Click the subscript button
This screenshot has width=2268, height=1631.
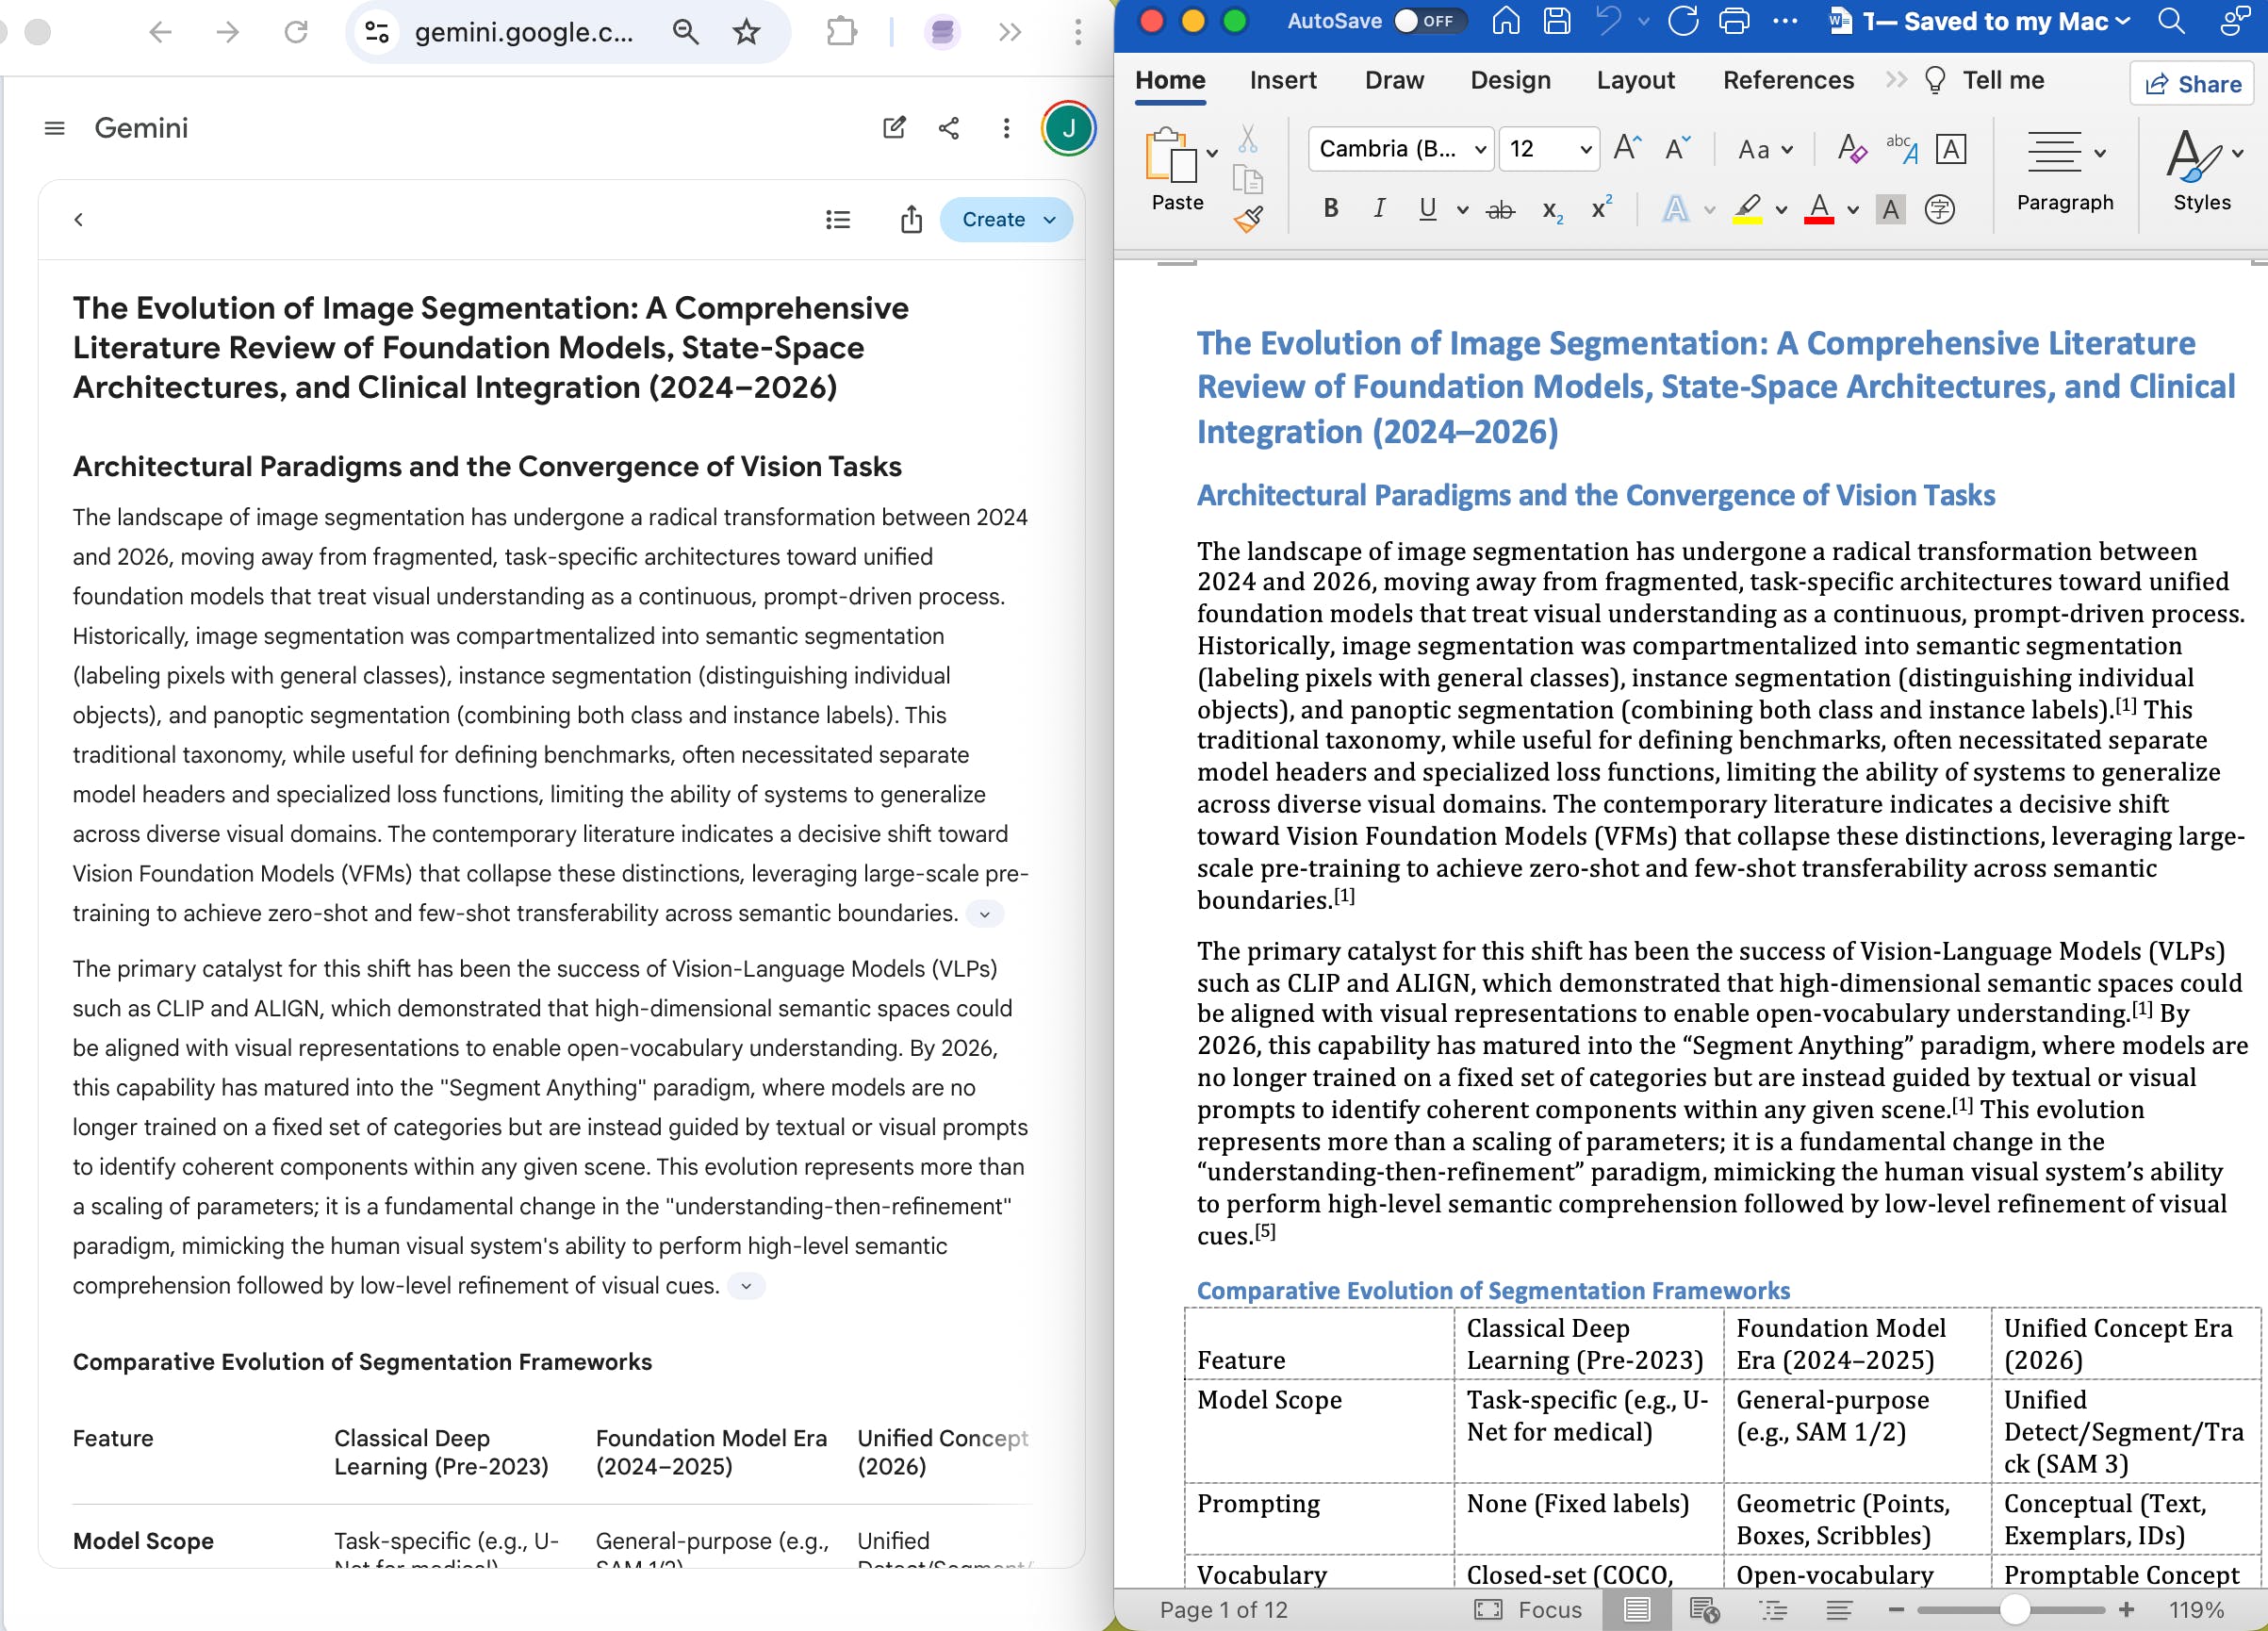tap(1551, 209)
